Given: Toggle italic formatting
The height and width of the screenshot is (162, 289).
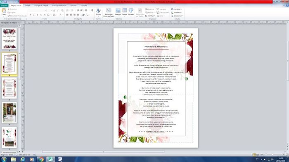Looking at the screenshot, I should click(34, 15).
